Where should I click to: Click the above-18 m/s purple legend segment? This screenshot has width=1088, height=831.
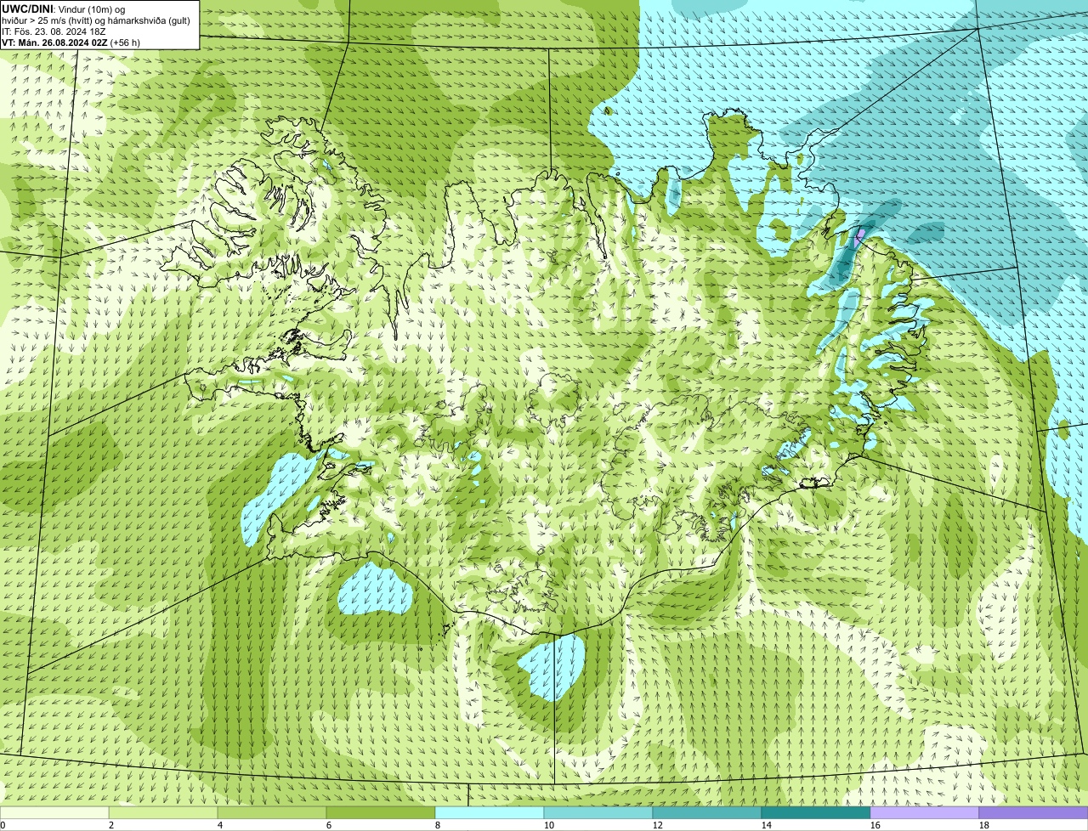1034,812
